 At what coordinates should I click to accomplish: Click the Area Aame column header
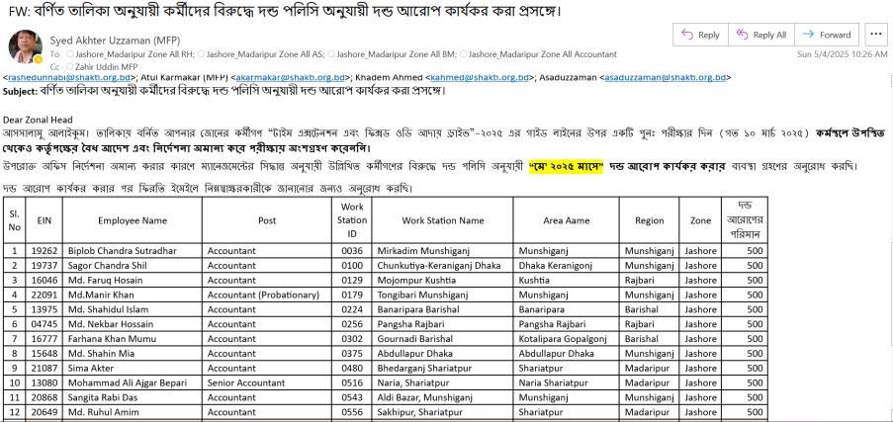point(566,220)
